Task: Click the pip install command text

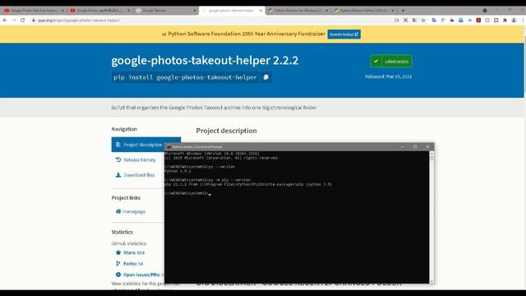Action: [185, 77]
